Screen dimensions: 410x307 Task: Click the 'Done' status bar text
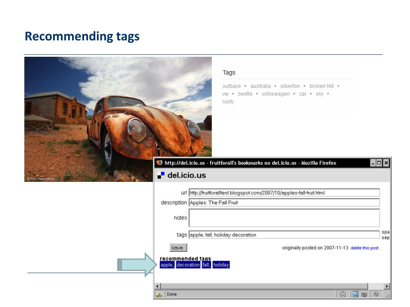coord(172,294)
